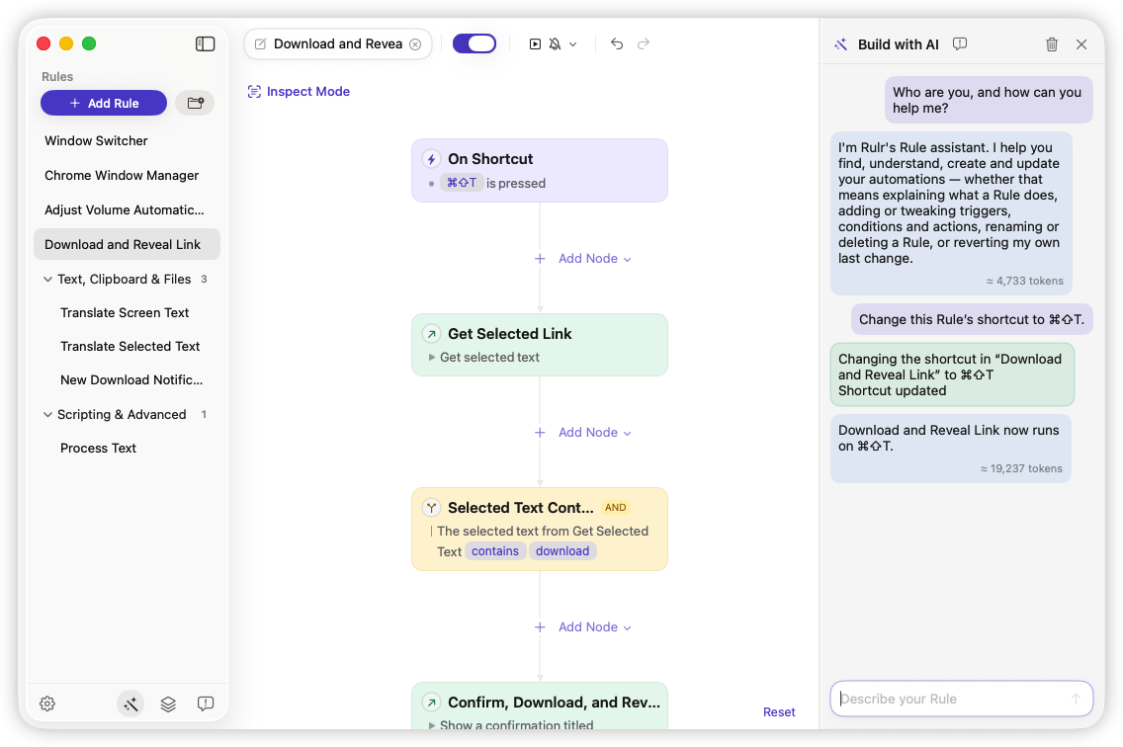
Task: Expand the Get selected text disclosure triangle
Action: [432, 358]
